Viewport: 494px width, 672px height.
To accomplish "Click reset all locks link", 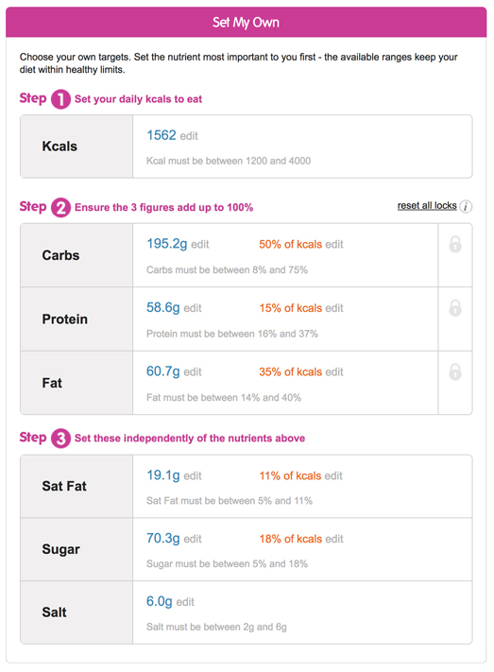I will point(427,206).
